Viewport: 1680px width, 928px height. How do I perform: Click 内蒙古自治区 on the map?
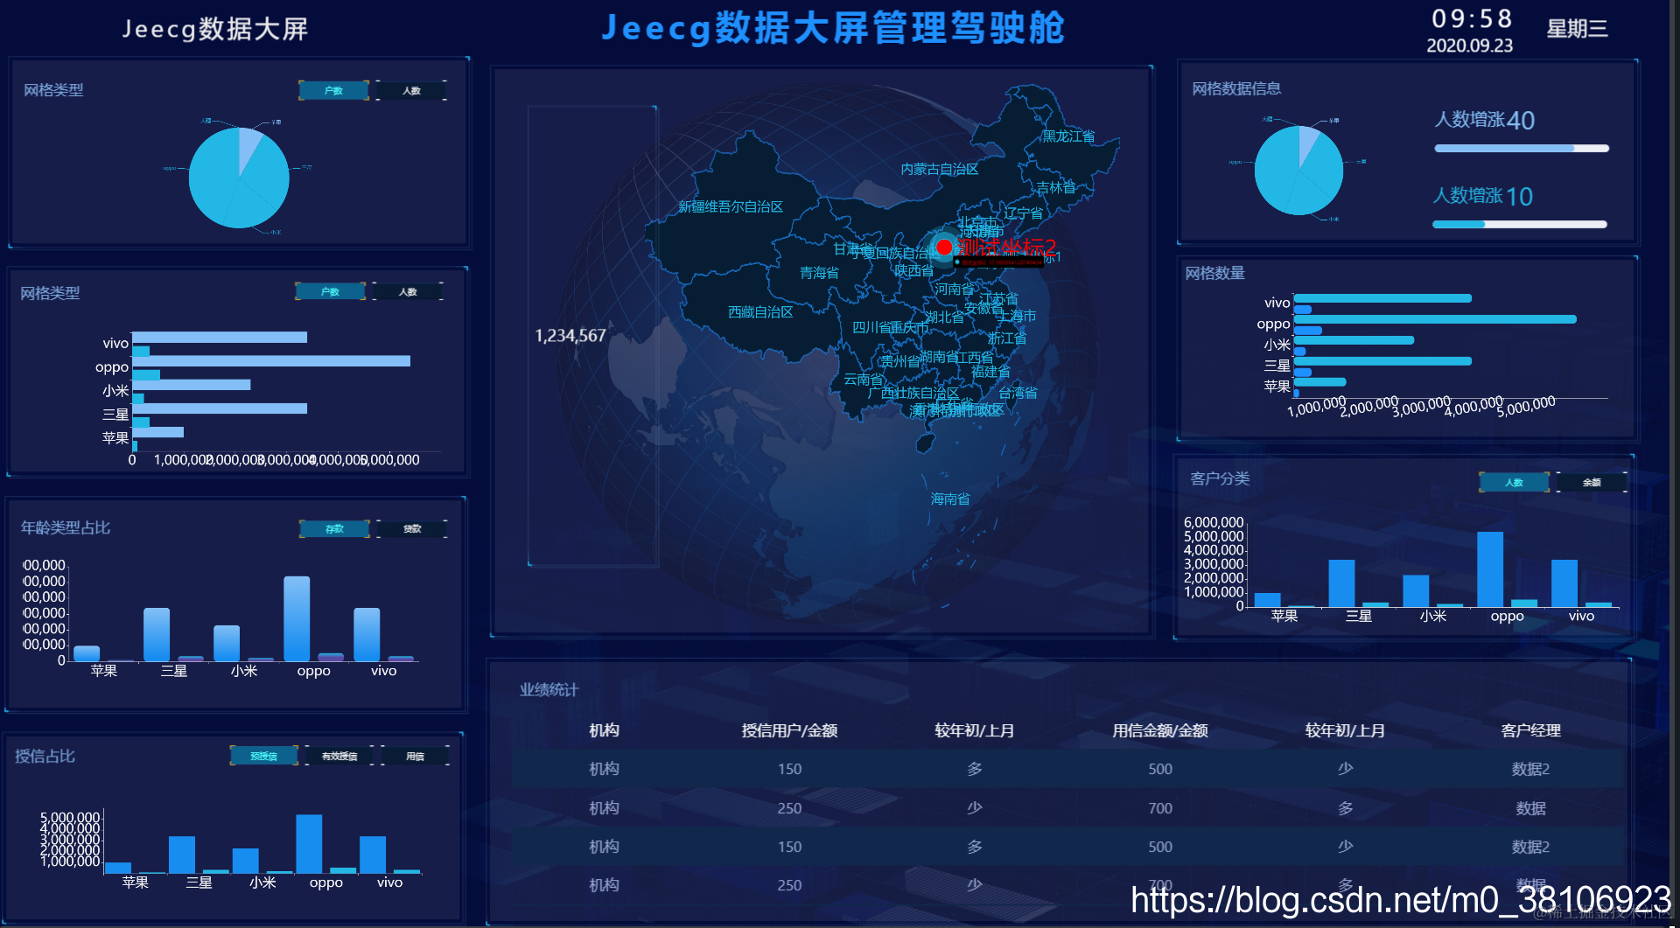(940, 169)
